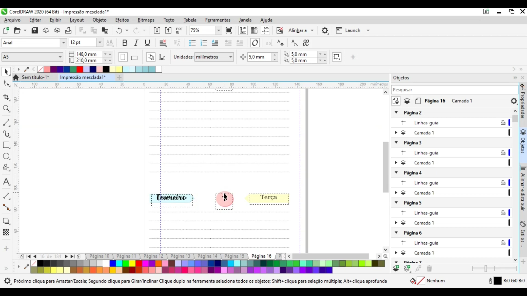Open the Arial font dropdown
Viewport: 527px width, 296px height.
(63, 43)
